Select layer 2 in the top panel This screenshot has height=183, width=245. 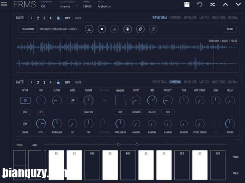[x=38, y=18]
